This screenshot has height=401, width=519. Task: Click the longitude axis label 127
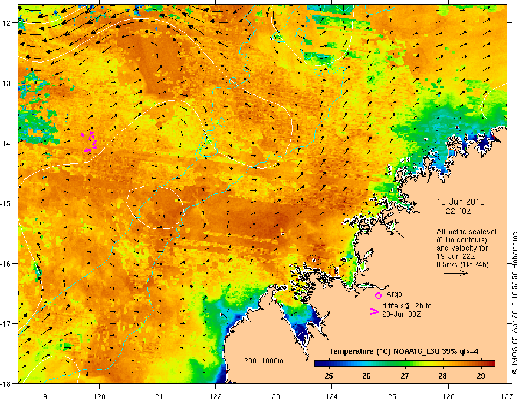(x=507, y=396)
